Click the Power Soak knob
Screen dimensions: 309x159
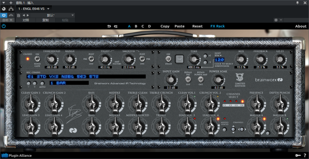[218, 80]
